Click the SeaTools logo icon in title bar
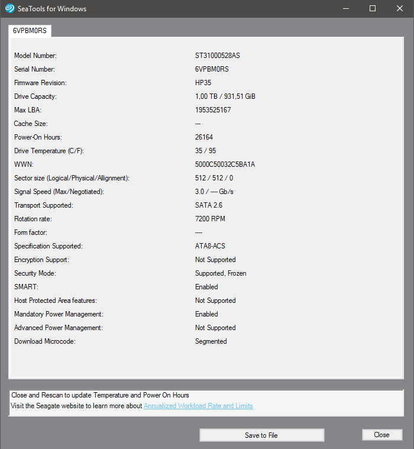This screenshot has height=449, width=414. (x=9, y=9)
